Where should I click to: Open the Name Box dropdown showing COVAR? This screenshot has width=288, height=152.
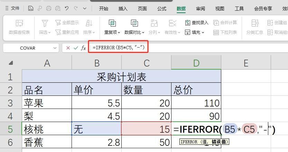(x=55, y=48)
